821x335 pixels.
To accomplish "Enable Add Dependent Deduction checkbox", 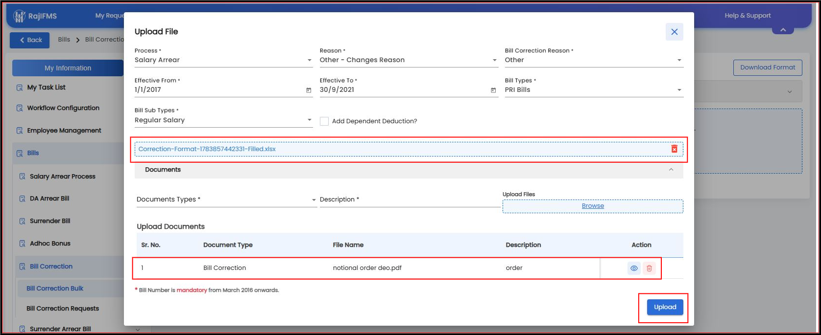I will click(324, 121).
